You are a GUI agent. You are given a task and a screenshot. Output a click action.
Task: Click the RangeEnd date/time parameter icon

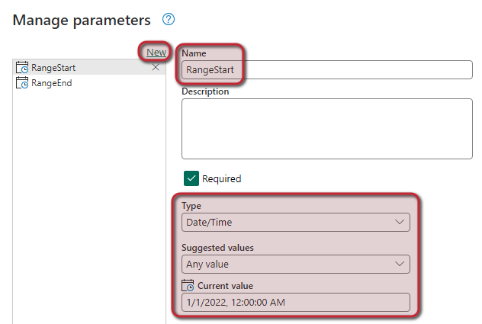point(22,83)
